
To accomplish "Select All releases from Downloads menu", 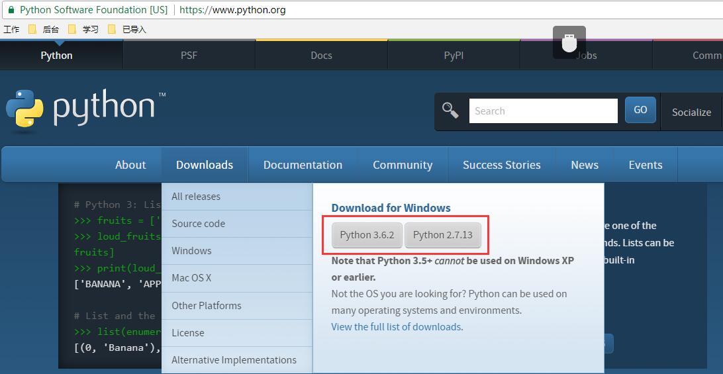I will [x=196, y=197].
